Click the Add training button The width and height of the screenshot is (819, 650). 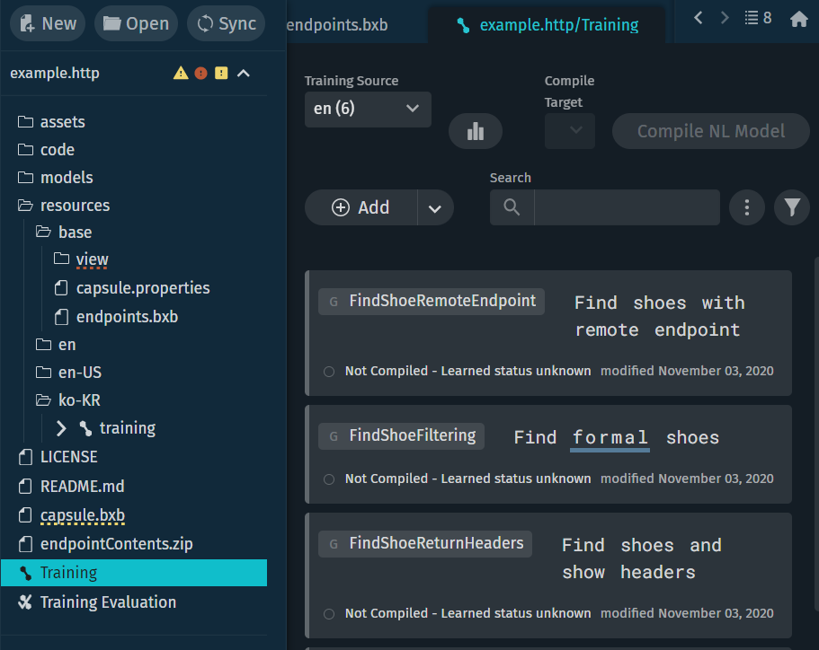tap(361, 207)
